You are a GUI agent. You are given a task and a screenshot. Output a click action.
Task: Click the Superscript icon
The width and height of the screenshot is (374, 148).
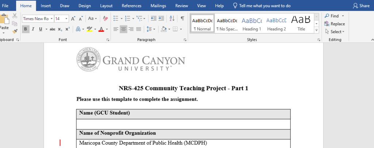point(68,29)
